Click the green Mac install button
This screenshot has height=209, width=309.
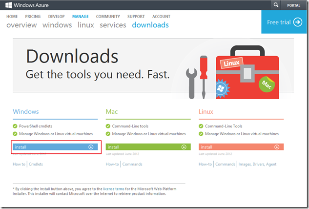[148, 147]
